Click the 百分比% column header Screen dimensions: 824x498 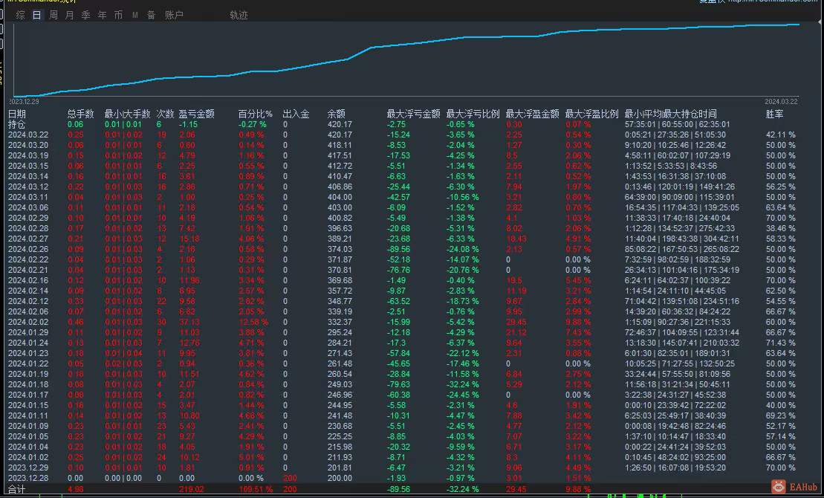(x=256, y=114)
